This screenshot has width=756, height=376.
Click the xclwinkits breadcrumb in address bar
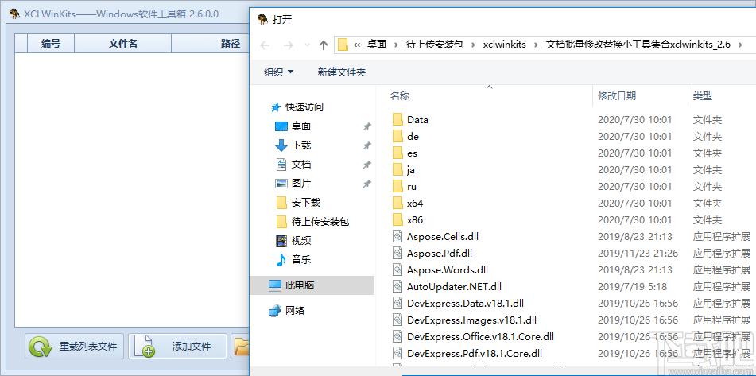click(506, 45)
